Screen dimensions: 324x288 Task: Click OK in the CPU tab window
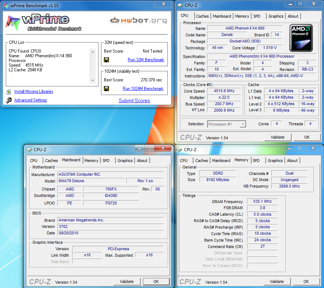tap(307, 137)
